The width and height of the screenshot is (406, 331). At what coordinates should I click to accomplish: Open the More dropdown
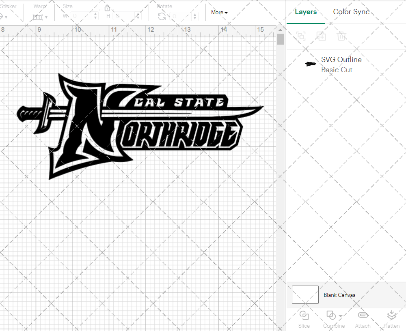[219, 12]
